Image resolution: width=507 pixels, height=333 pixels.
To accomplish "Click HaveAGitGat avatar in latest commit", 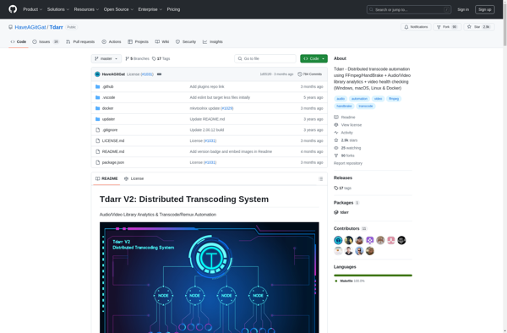I will tap(97, 74).
